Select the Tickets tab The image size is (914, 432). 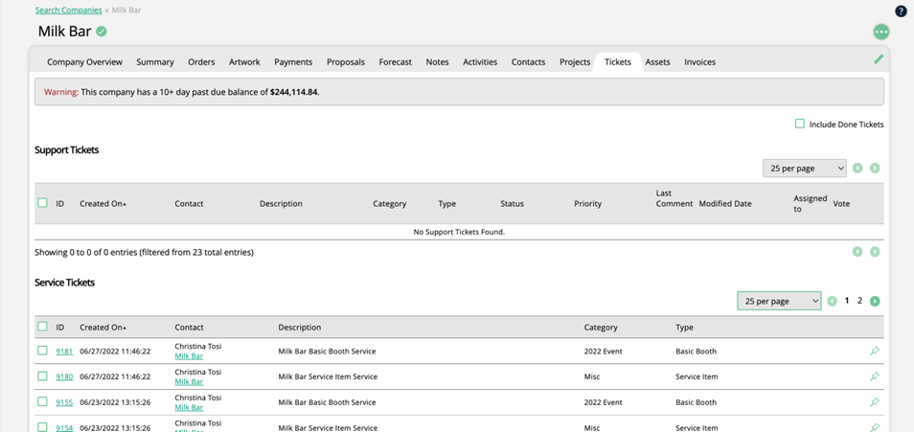[618, 62]
